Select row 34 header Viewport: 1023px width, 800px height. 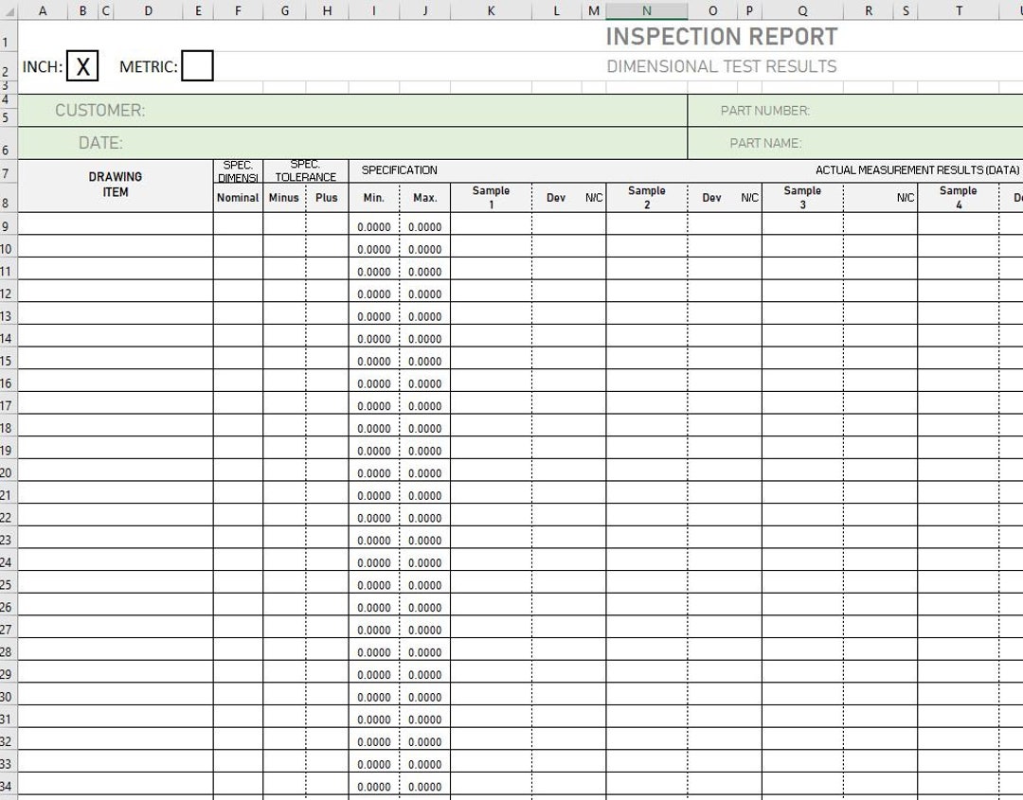(7, 787)
